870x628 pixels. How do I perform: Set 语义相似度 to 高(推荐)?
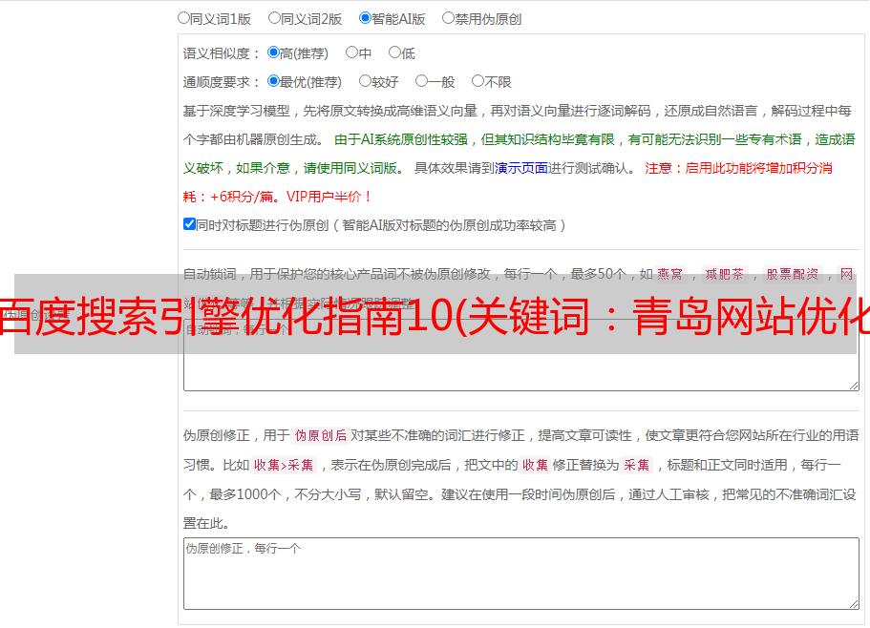pos(273,52)
